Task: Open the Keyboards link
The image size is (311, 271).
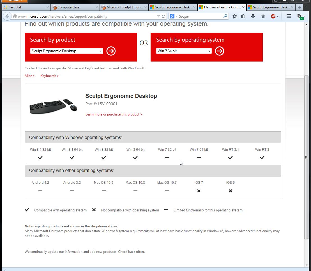Action: (x=50, y=76)
